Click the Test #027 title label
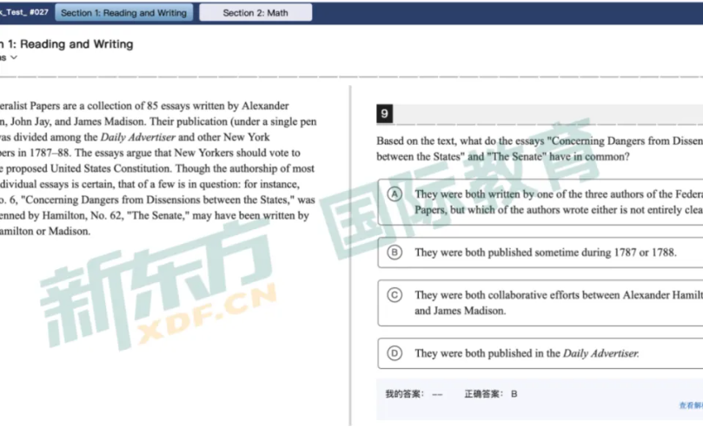703x440 pixels. coord(24,13)
